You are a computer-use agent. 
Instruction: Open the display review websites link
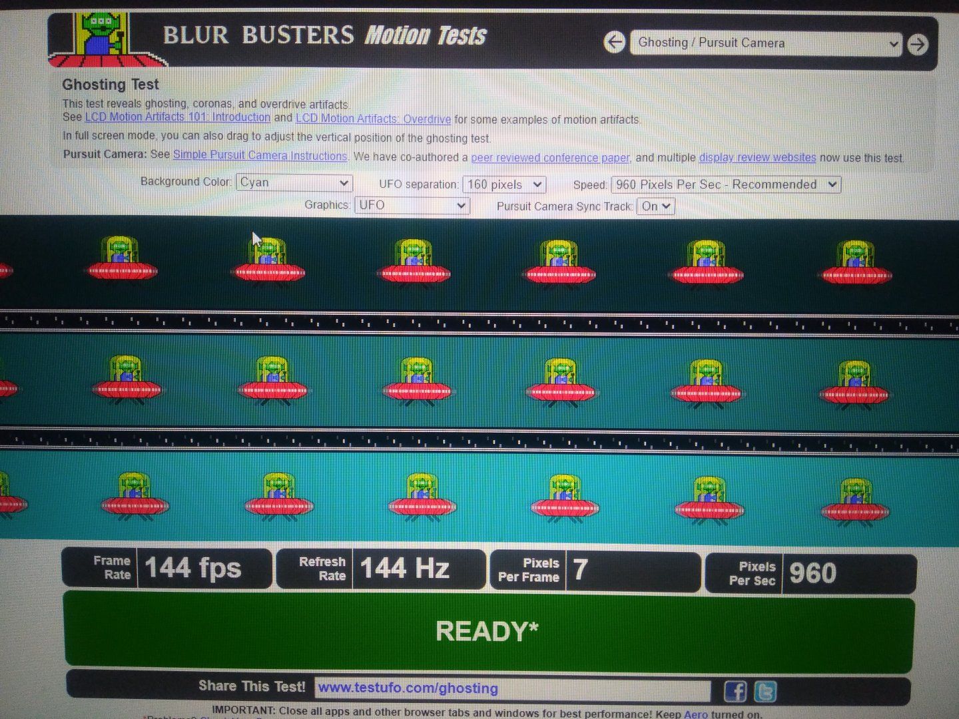tap(757, 158)
